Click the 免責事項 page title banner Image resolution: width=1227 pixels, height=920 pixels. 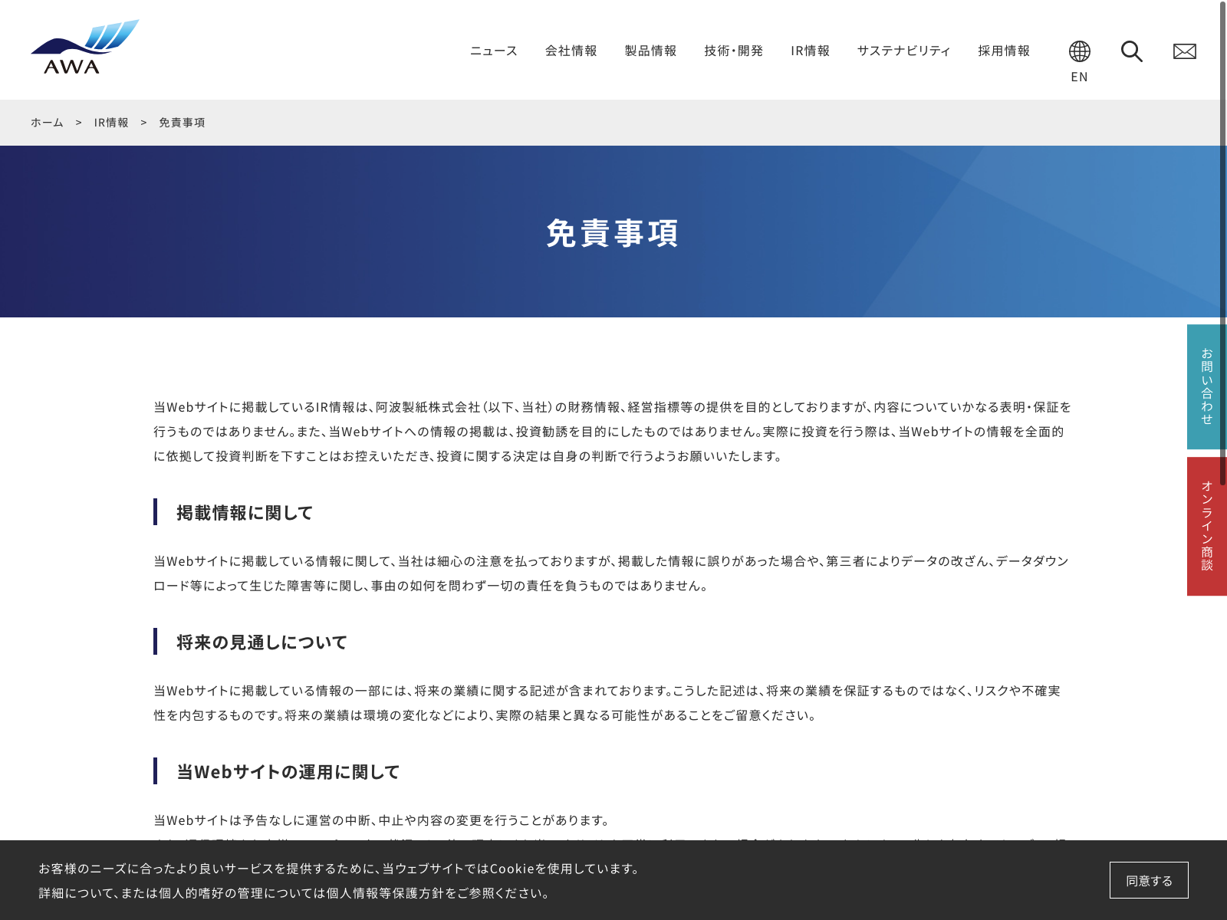point(612,233)
